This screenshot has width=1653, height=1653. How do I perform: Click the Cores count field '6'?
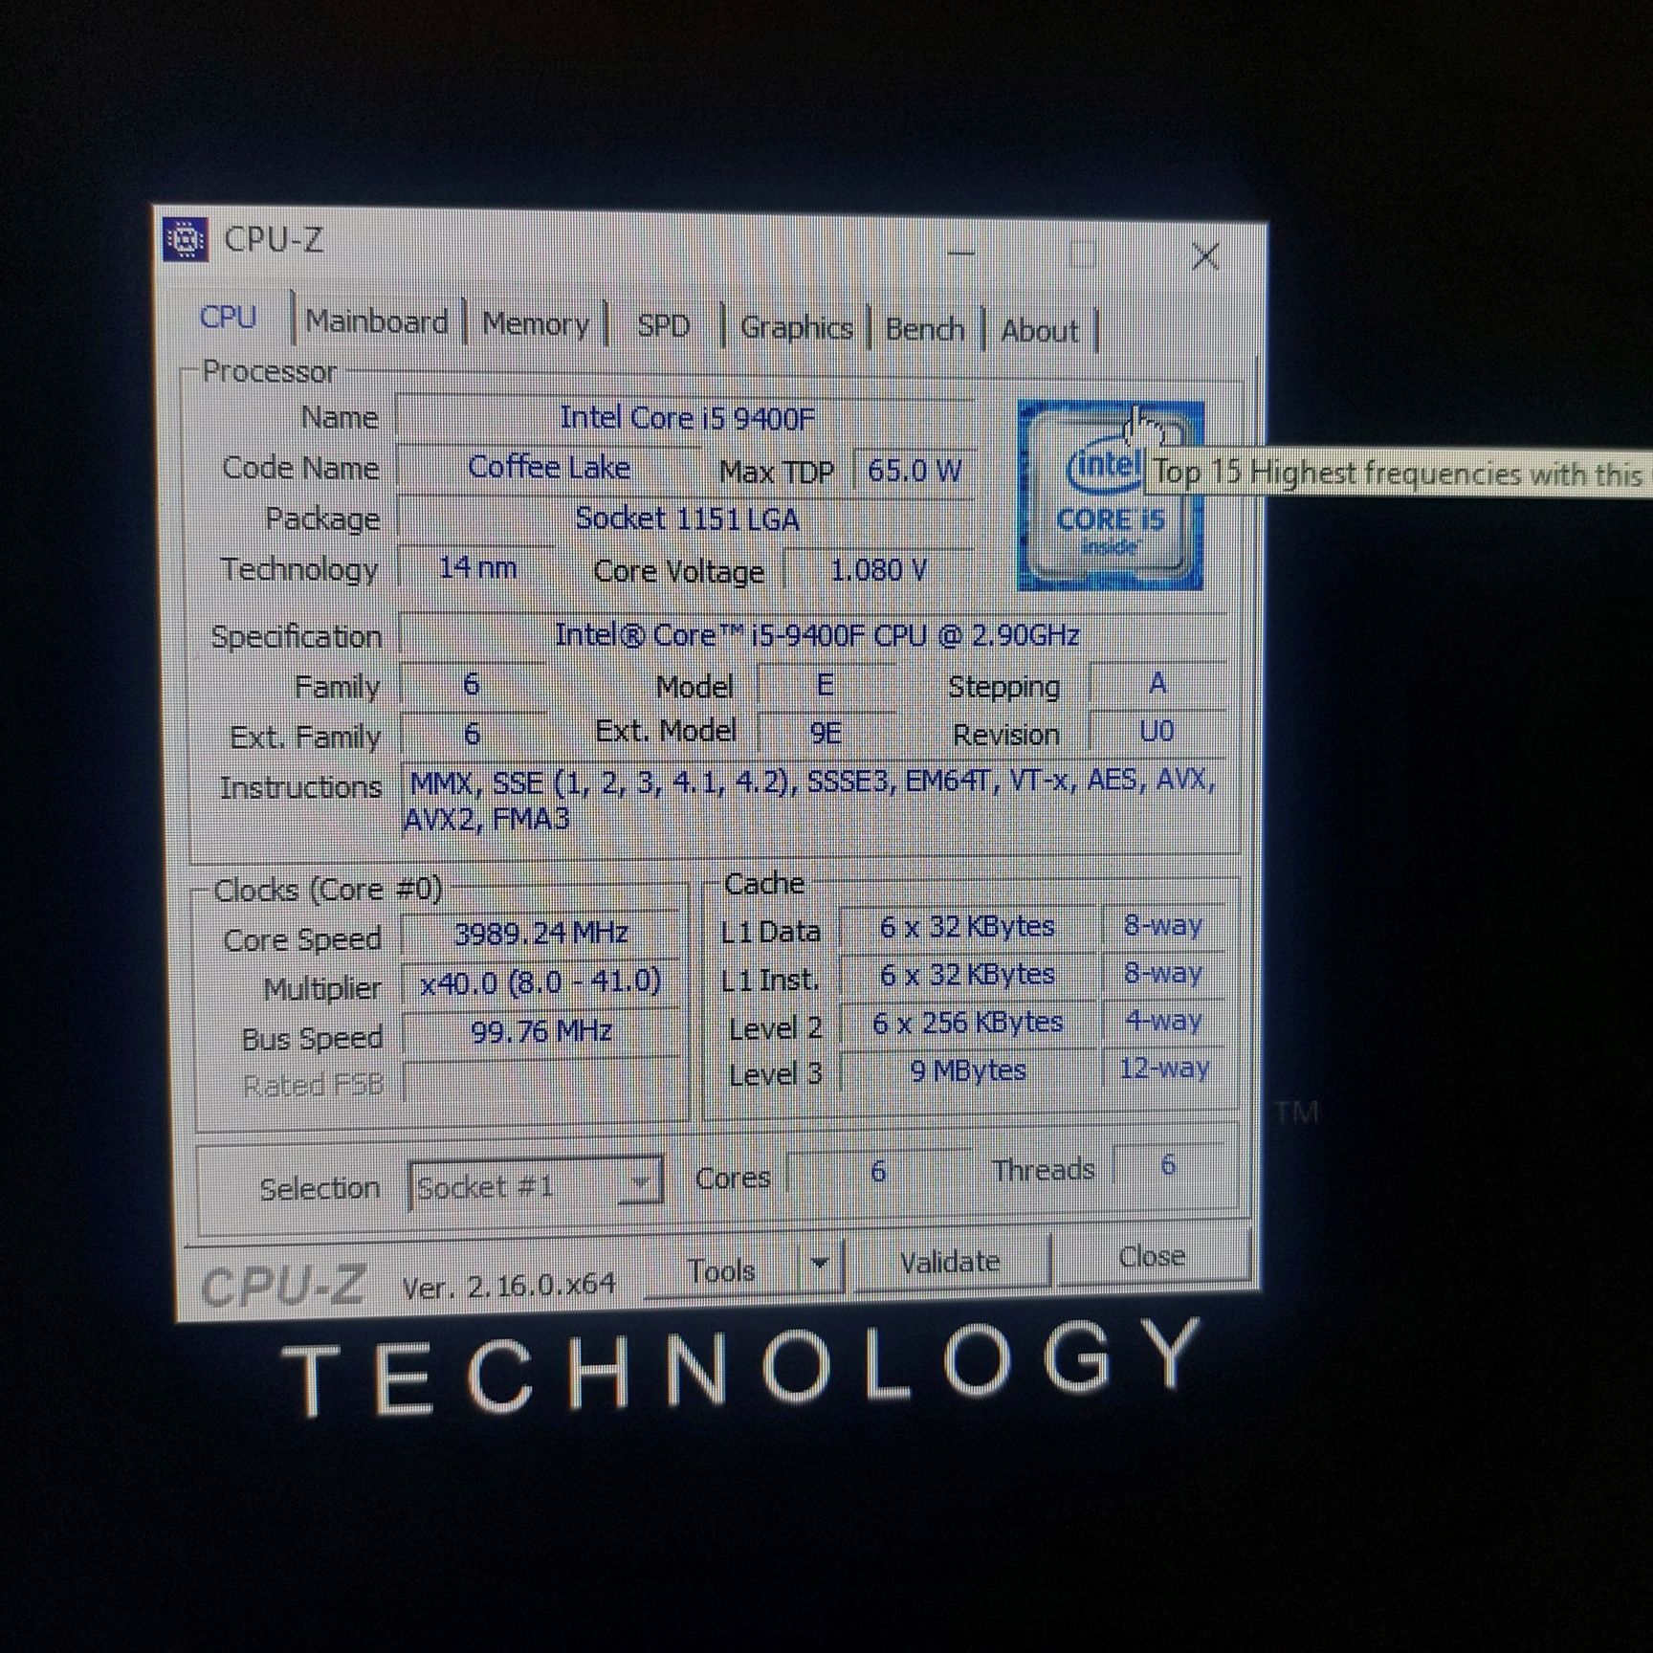click(x=878, y=1171)
